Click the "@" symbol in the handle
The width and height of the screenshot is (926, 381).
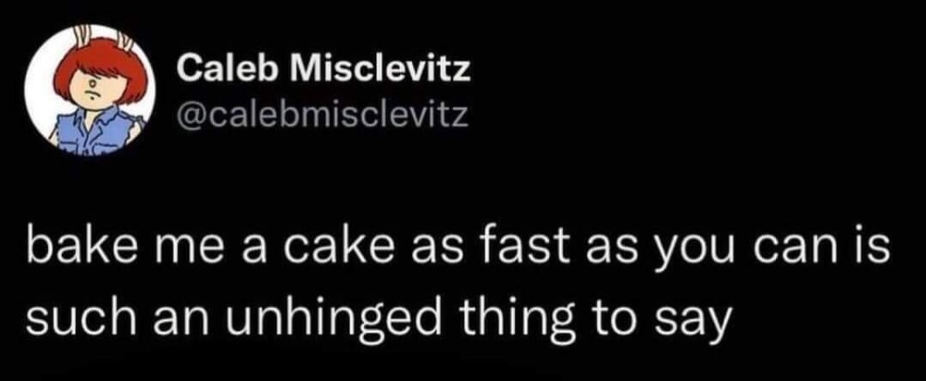[187, 117]
